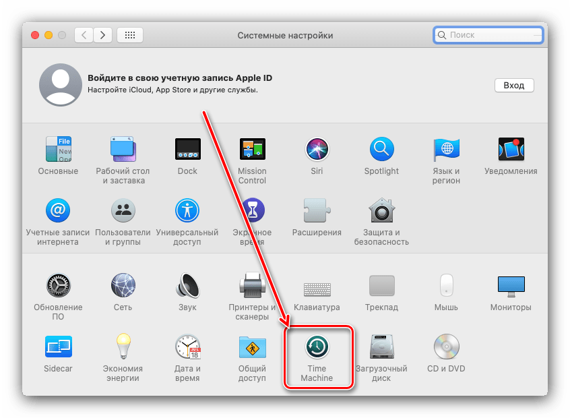Open Mission Control preferences
The image size is (570, 418).
pos(252,150)
